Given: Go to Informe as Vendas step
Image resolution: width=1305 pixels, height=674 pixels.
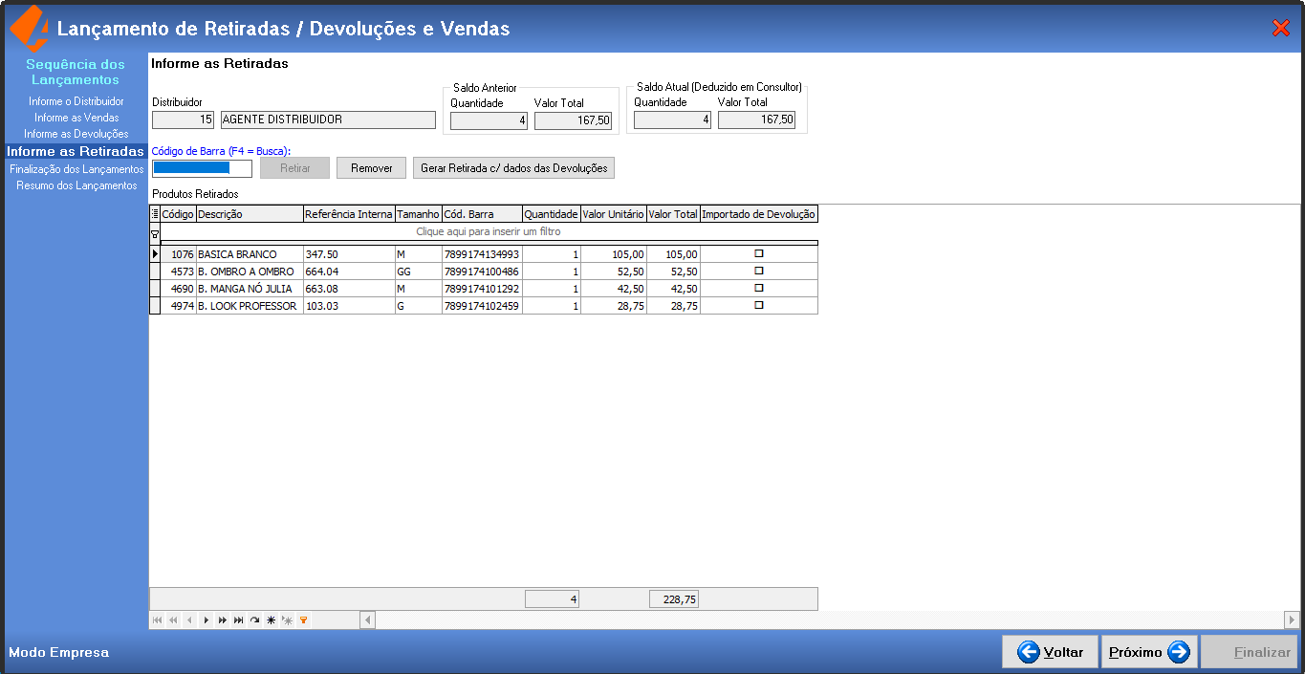Looking at the screenshot, I should click(76, 118).
